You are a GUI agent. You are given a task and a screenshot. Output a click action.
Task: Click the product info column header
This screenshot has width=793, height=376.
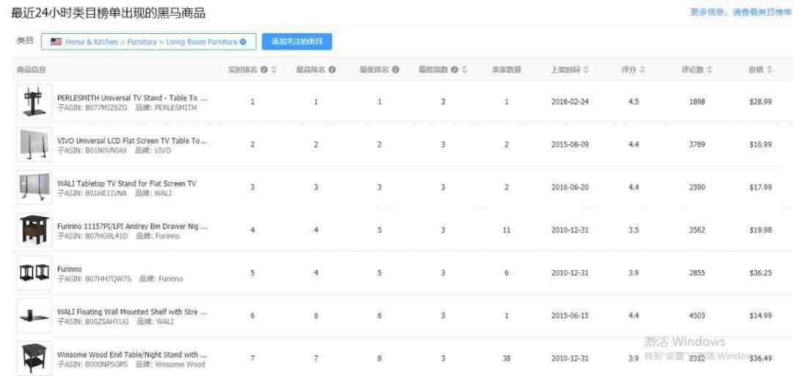(32, 70)
